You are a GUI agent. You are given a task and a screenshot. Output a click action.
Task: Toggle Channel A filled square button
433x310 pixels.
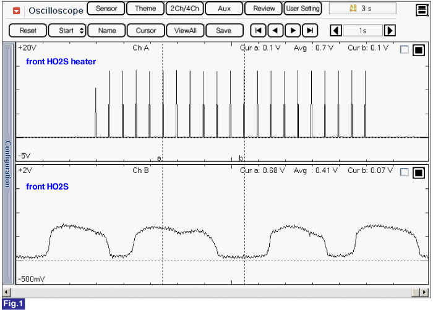click(x=419, y=50)
